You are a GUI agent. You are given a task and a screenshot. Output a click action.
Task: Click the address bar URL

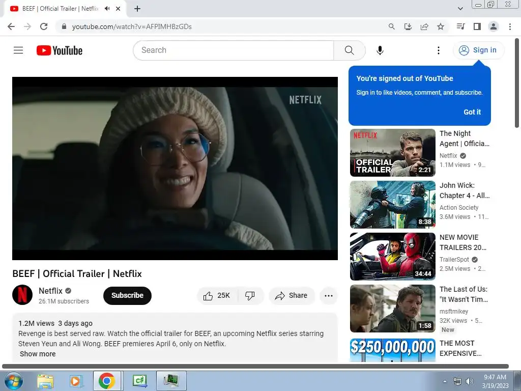pos(132,26)
